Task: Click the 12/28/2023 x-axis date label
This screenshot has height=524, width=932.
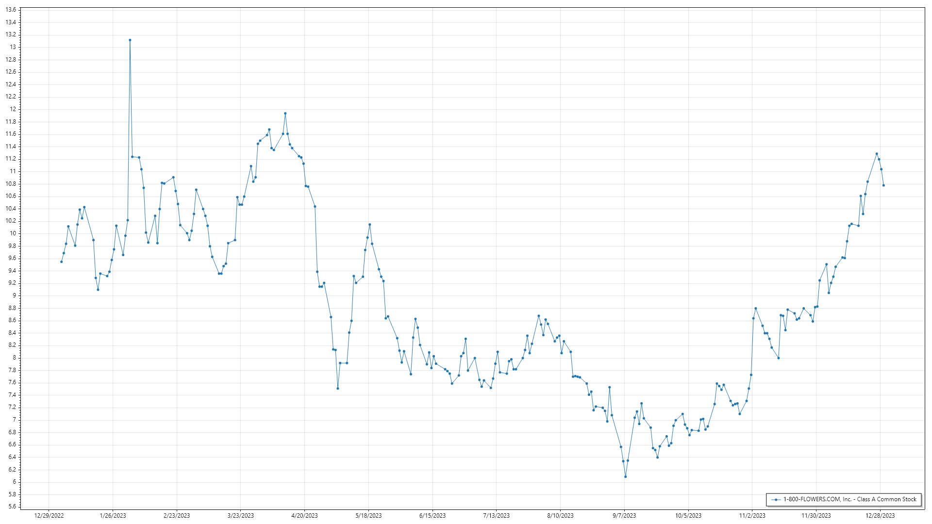Action: (x=880, y=516)
